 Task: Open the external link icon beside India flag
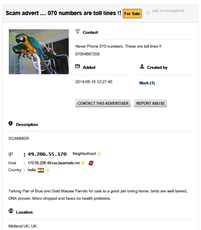[x=48, y=170]
